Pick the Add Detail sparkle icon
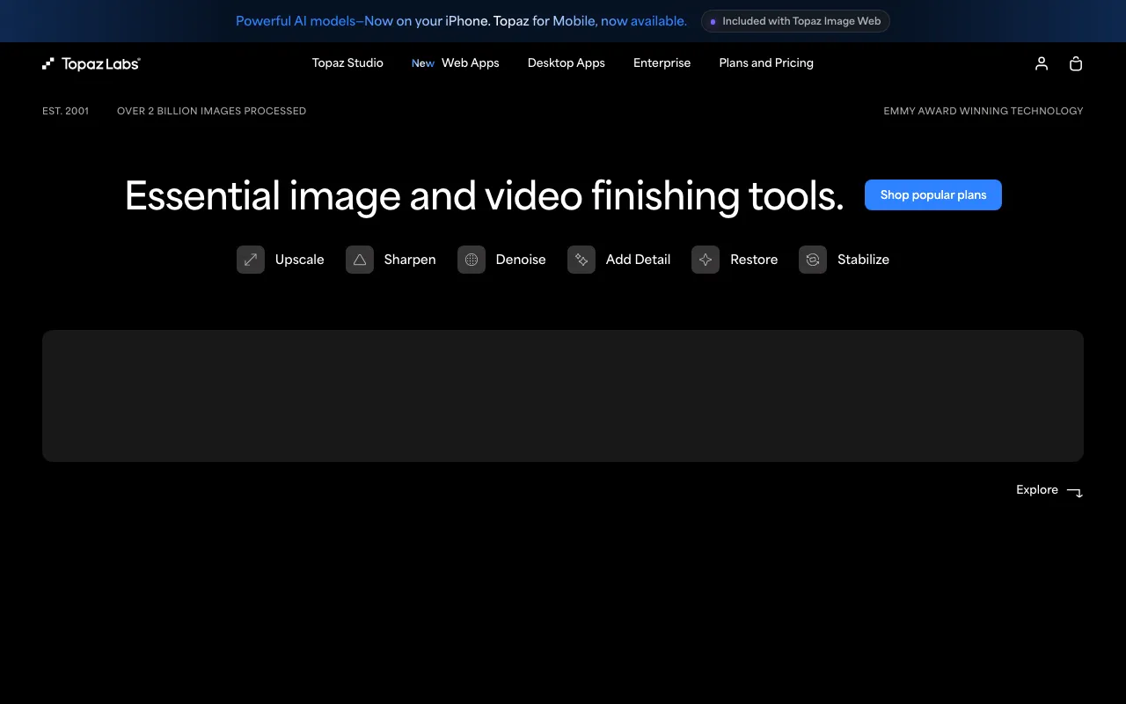This screenshot has height=704, width=1126. coord(581,260)
